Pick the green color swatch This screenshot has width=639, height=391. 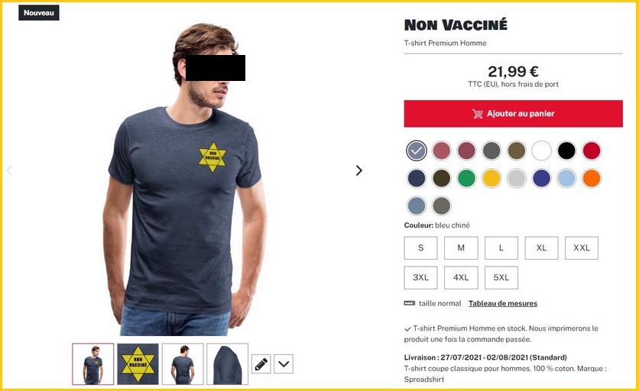tap(466, 179)
